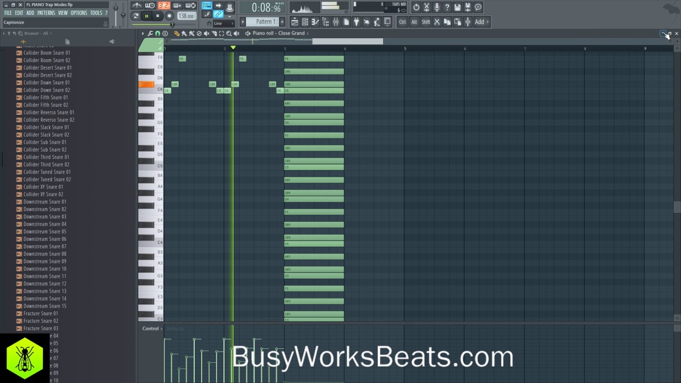Click the scissors Cut shortcut button
The height and width of the screenshot is (383, 681).
pyautogui.click(x=437, y=22)
